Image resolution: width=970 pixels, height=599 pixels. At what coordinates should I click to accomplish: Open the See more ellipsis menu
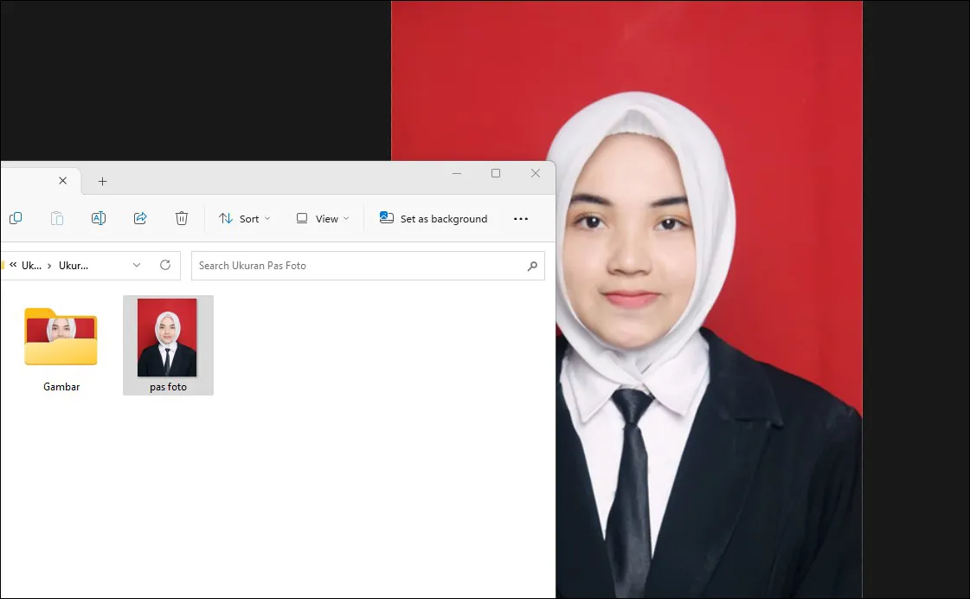pos(521,218)
